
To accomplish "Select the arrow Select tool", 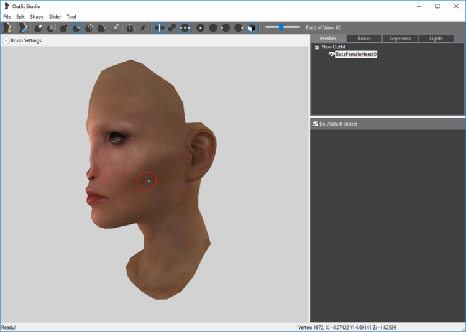I will tap(39, 28).
